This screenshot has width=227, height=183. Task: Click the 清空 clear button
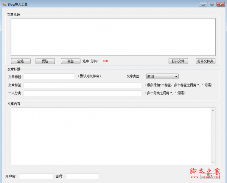[71, 61]
